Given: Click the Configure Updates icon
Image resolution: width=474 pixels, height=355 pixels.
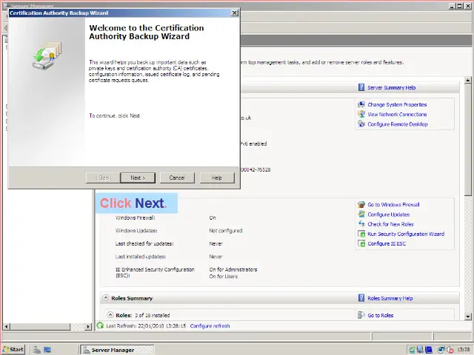Looking at the screenshot, I should (361, 214).
